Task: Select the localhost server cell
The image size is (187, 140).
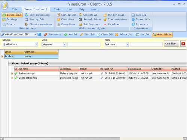Action: tap(14, 56)
